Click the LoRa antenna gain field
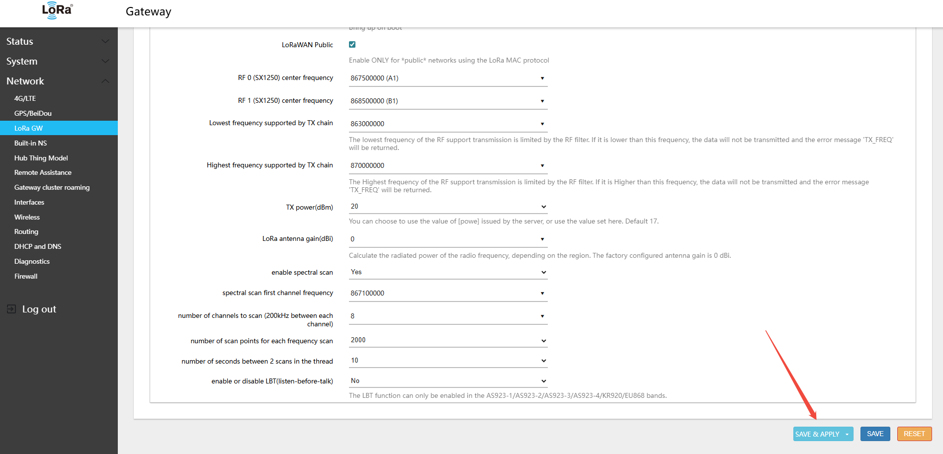 click(447, 239)
